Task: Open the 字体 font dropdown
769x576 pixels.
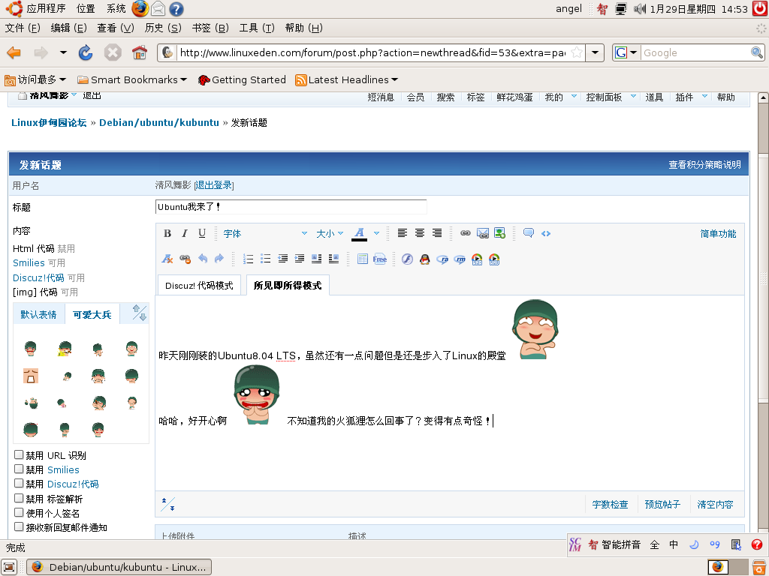Action: click(x=265, y=234)
